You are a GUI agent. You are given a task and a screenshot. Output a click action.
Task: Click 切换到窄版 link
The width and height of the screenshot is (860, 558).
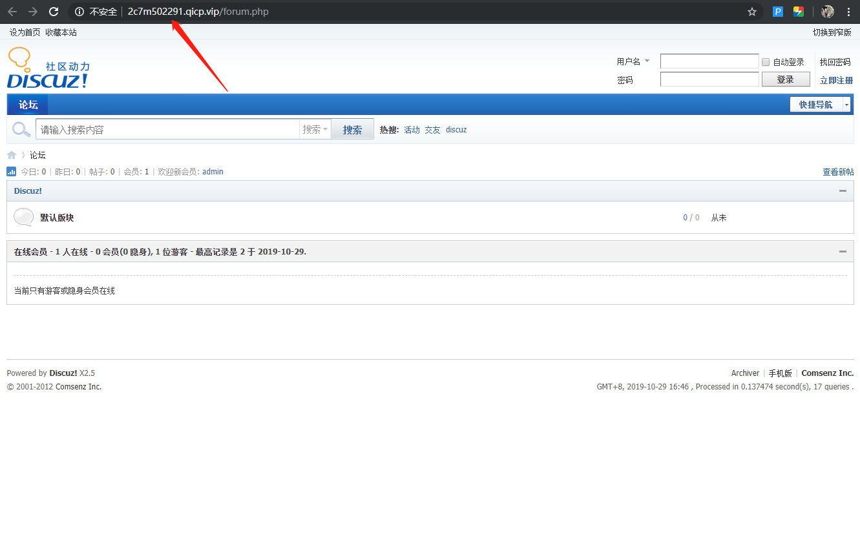(832, 32)
